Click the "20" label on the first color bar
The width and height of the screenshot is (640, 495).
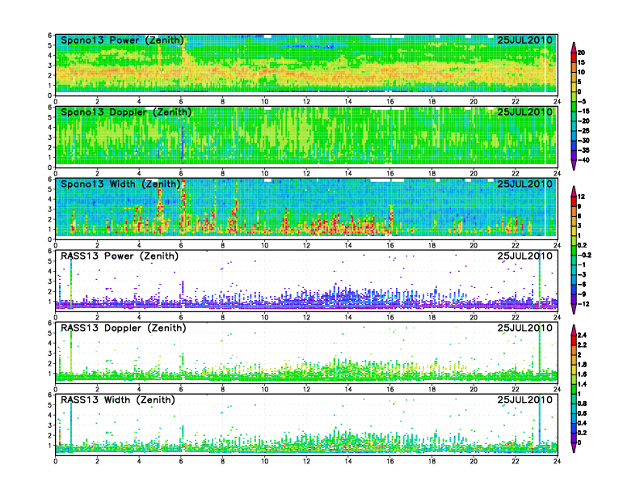click(x=581, y=53)
